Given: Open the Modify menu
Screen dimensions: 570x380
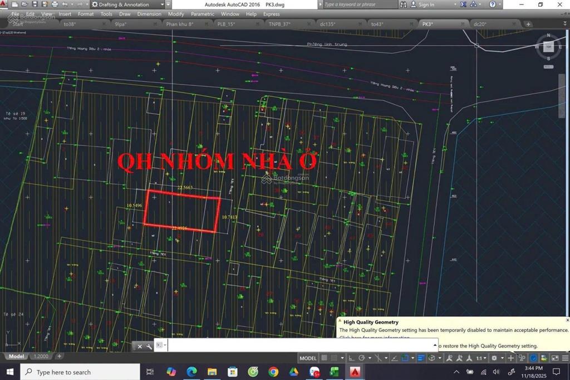Looking at the screenshot, I should 176,14.
